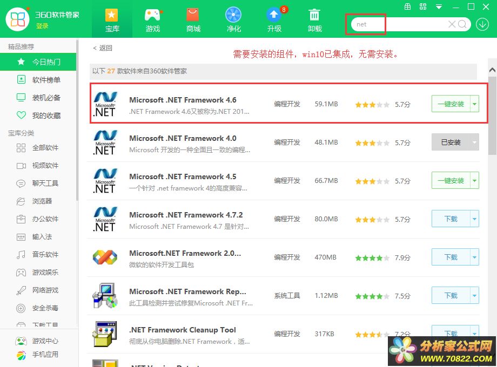The image size is (497, 367).
Task: Clear search text with X icon
Action: (x=452, y=24)
